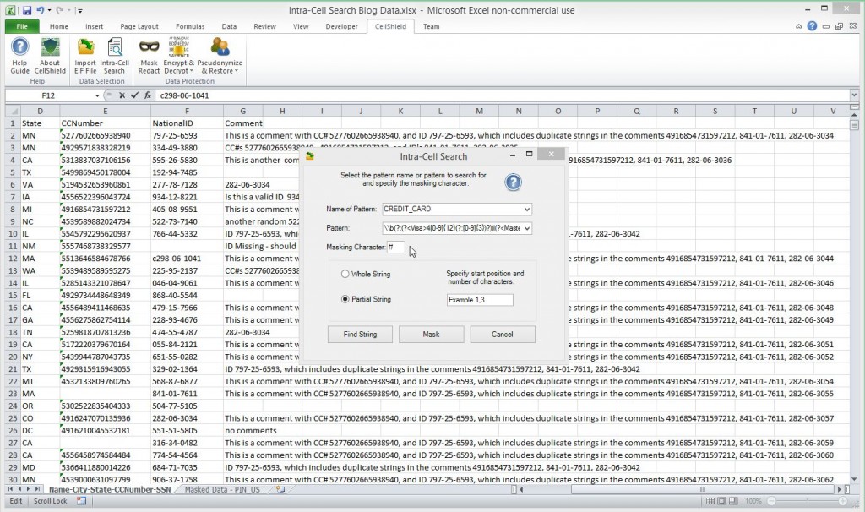Screen dimensions: 865x512
Task: Go to the first sheet tab
Action: pyautogui.click(x=10, y=489)
